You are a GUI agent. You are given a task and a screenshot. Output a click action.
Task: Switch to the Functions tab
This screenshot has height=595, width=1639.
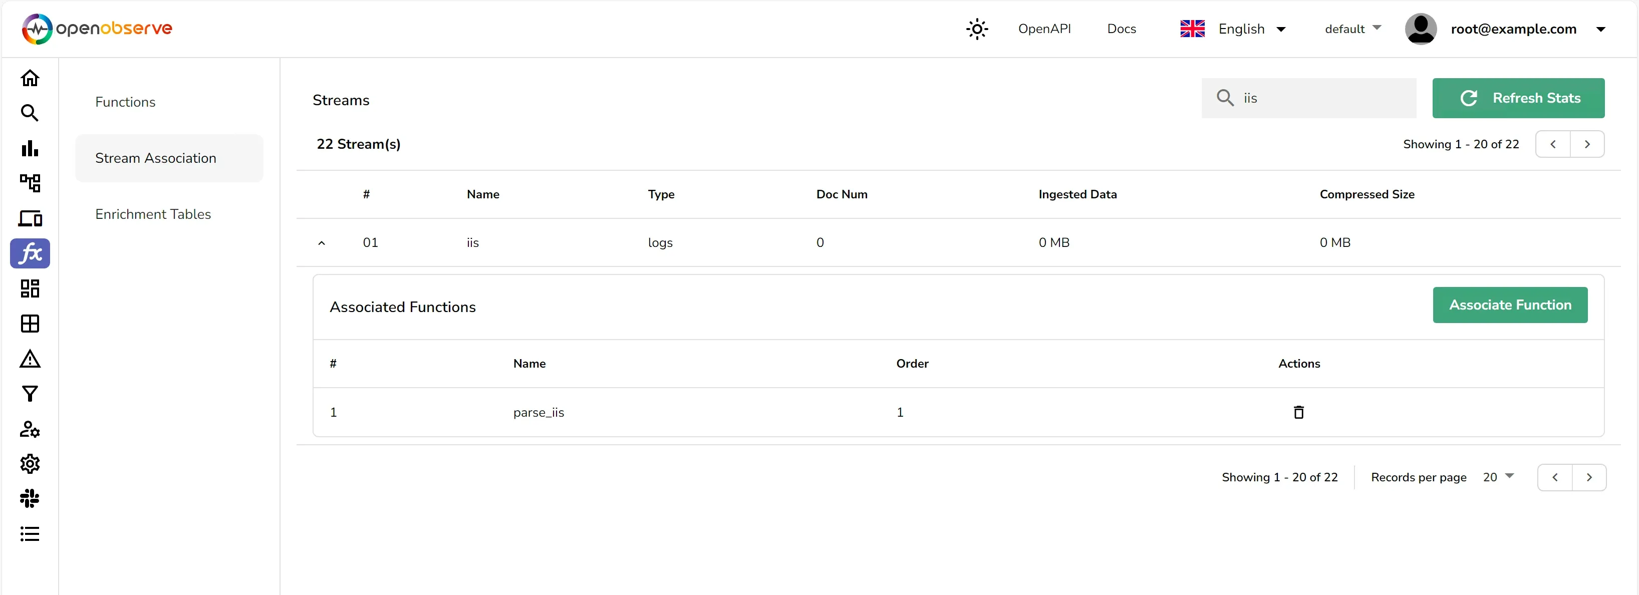pyautogui.click(x=125, y=103)
